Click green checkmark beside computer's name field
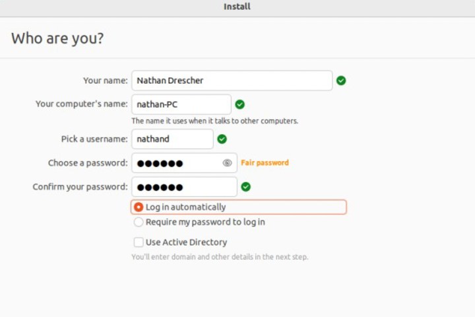 tap(240, 104)
